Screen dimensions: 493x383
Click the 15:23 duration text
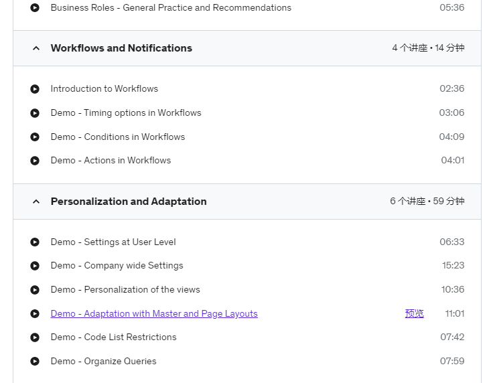pyautogui.click(x=453, y=266)
